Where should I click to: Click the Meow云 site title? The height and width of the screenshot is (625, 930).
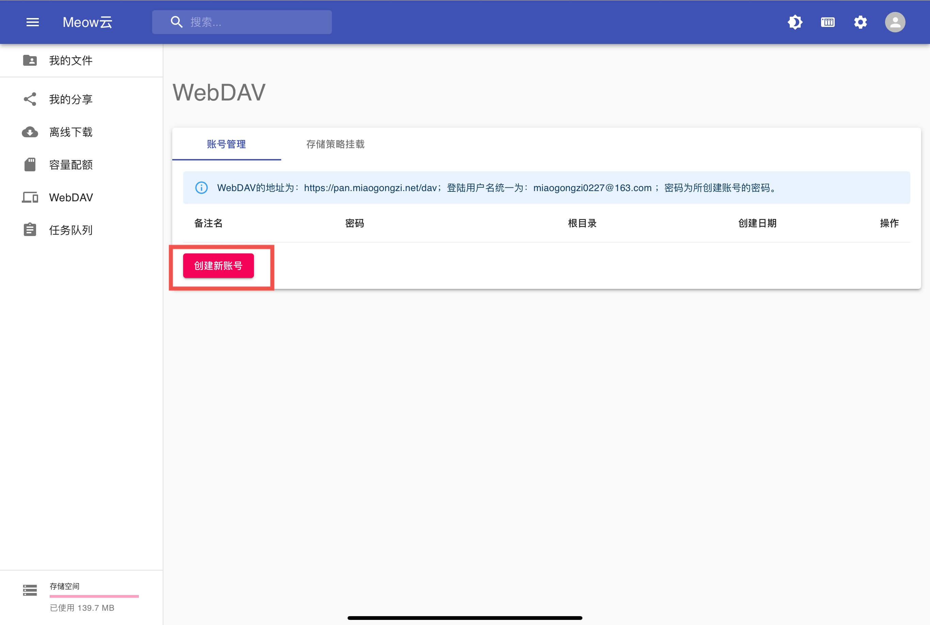(87, 22)
